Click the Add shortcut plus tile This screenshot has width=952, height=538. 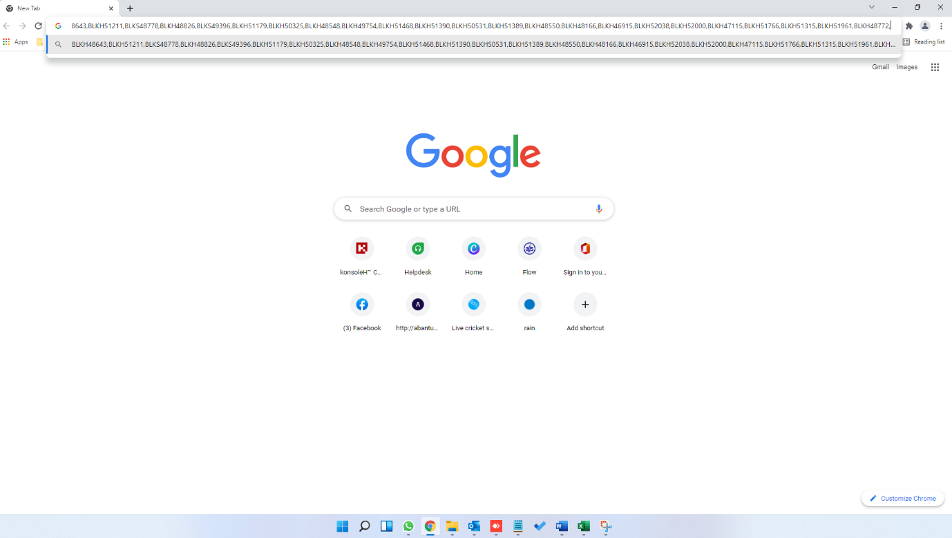[x=585, y=311]
